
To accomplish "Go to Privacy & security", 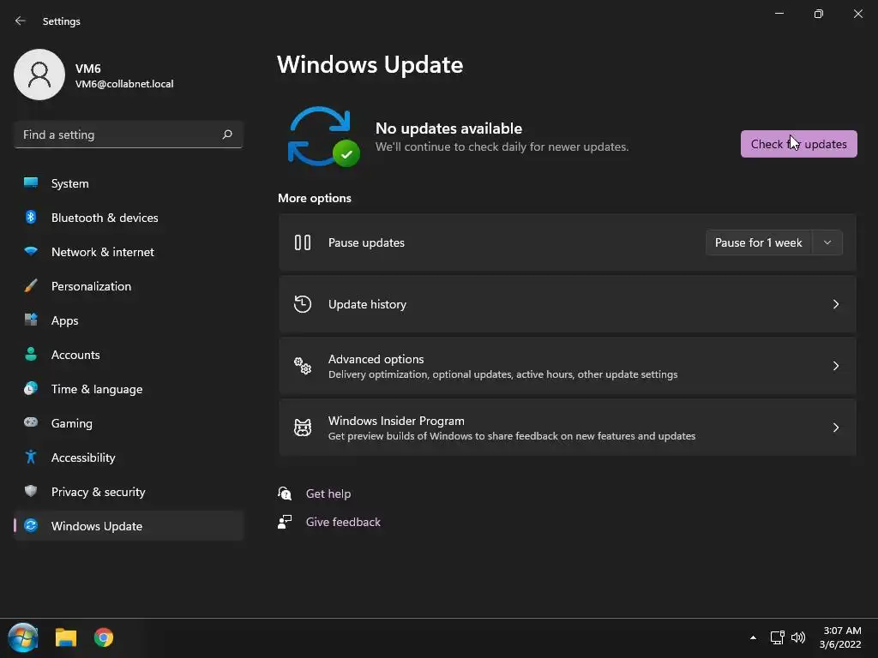I will pyautogui.click(x=129, y=491).
